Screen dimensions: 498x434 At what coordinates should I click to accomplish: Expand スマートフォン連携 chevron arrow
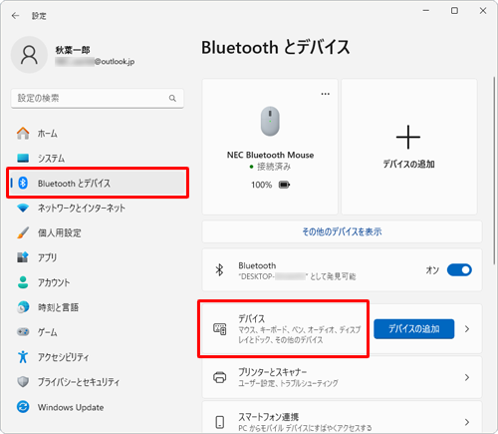click(467, 422)
